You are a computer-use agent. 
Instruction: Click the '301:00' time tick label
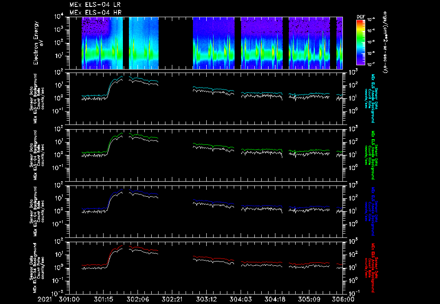[x=69, y=300]
